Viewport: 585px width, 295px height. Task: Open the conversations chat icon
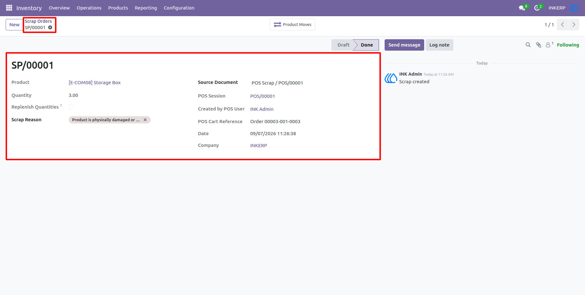pos(522,8)
